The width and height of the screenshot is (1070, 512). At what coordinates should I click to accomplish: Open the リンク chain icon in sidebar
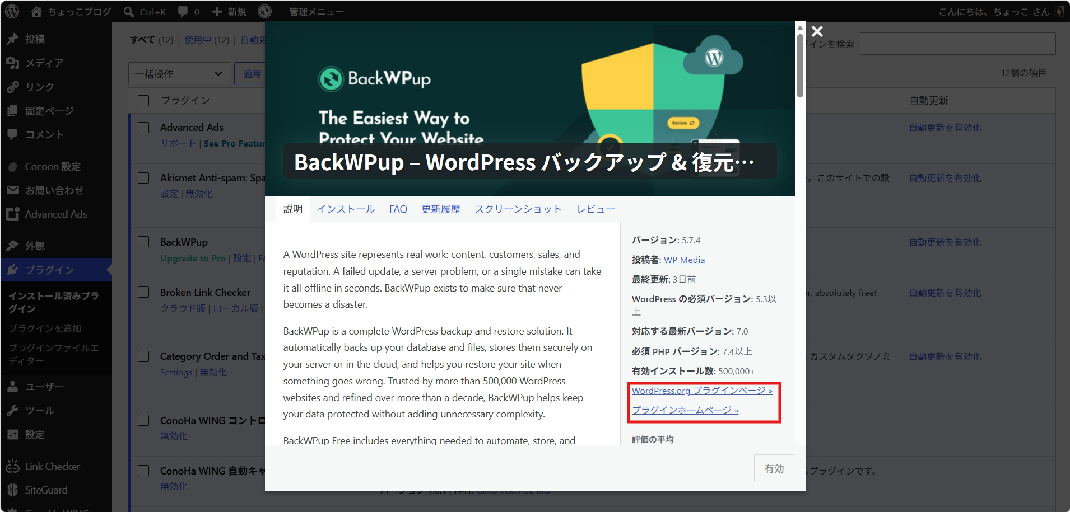pyautogui.click(x=13, y=87)
